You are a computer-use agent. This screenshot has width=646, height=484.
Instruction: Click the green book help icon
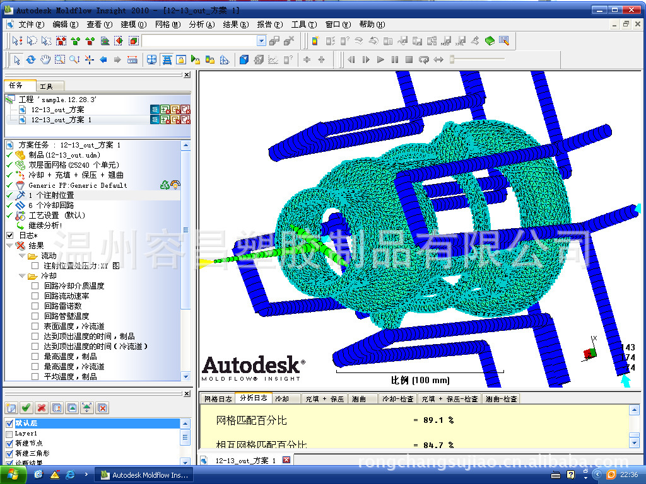[490, 41]
